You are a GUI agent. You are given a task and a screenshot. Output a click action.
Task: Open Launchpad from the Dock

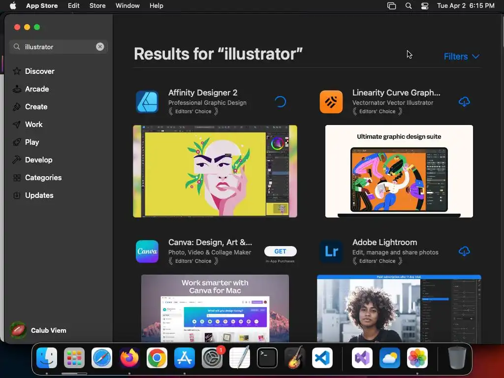(x=74, y=358)
